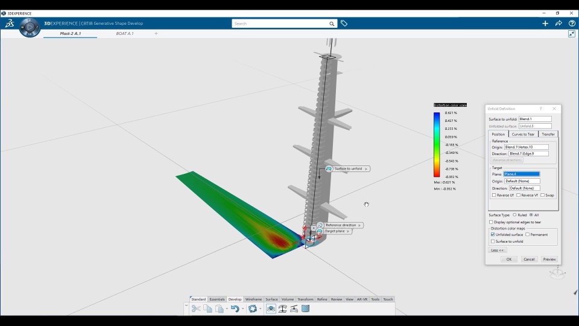
Task: Select the Ruled surface type
Action: 514,215
